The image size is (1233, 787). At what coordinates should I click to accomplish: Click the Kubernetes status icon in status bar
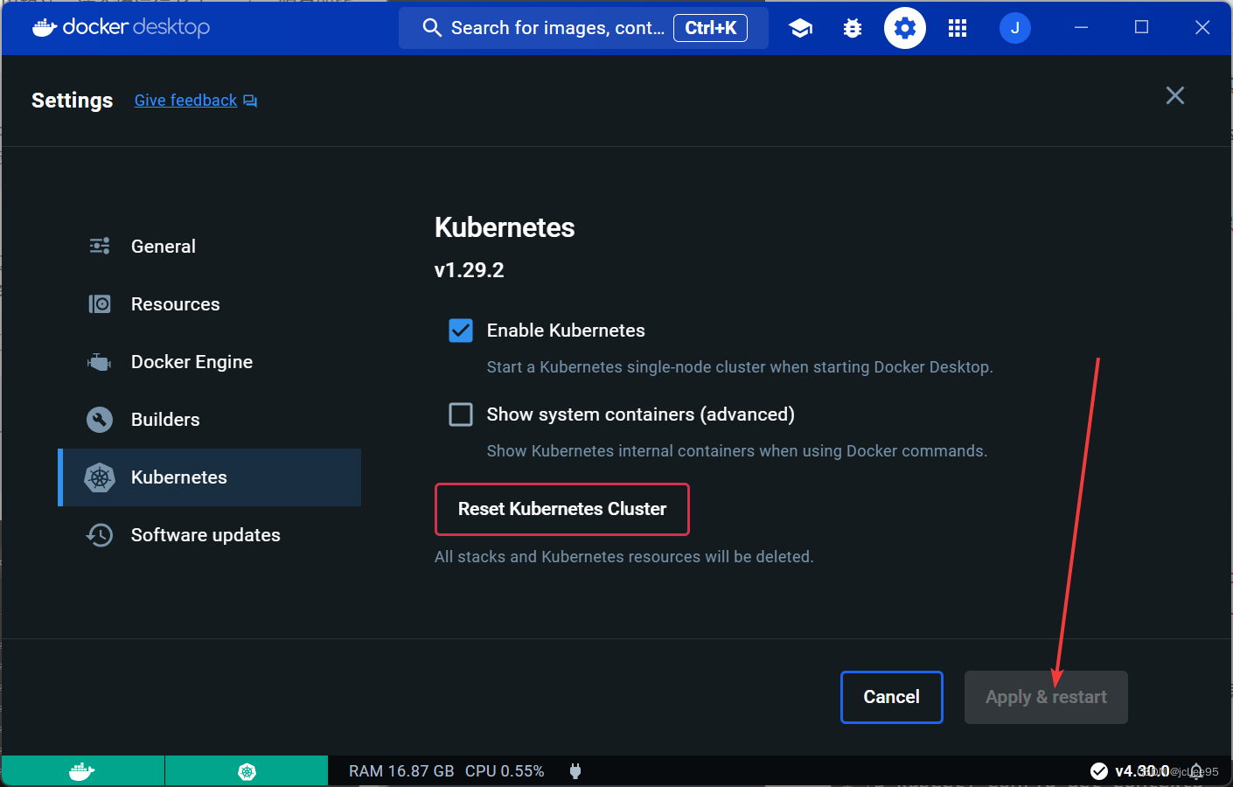(246, 770)
